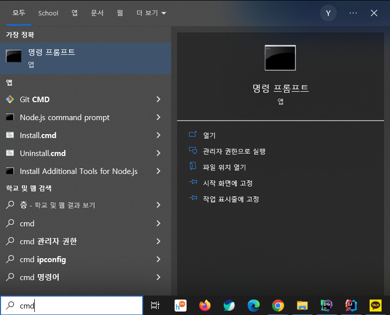Click 파일 위치 열기
Image resolution: width=390 pixels, height=315 pixels.
pyautogui.click(x=224, y=167)
